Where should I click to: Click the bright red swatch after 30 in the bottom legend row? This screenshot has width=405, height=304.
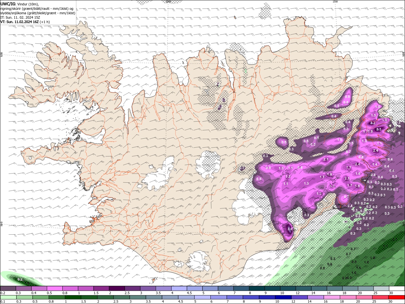tap(396, 297)
